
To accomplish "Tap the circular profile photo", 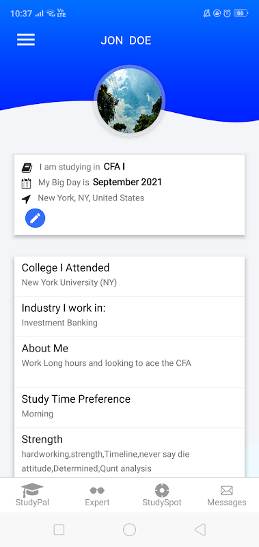I will point(129,101).
